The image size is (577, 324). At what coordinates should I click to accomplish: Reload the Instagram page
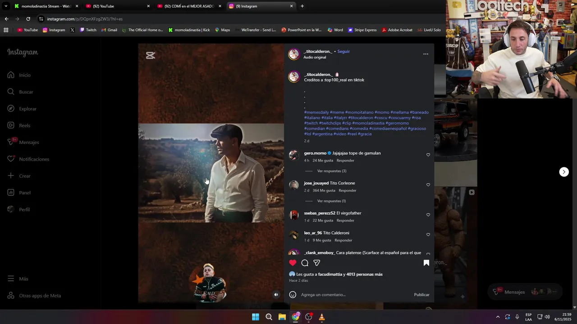[28, 19]
